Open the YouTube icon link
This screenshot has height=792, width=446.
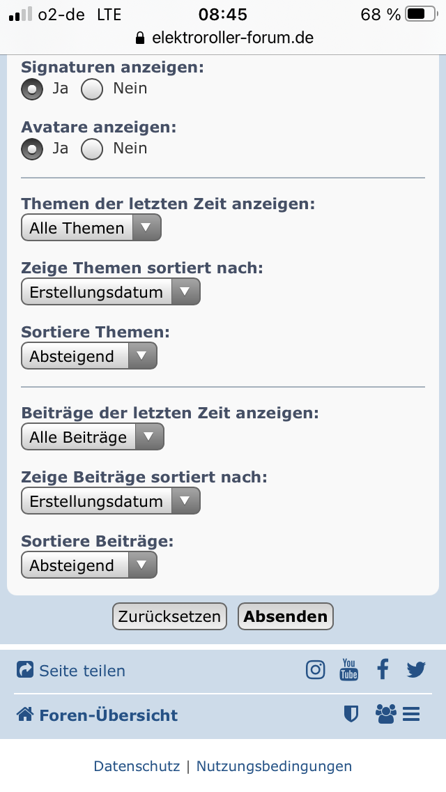[x=348, y=670]
